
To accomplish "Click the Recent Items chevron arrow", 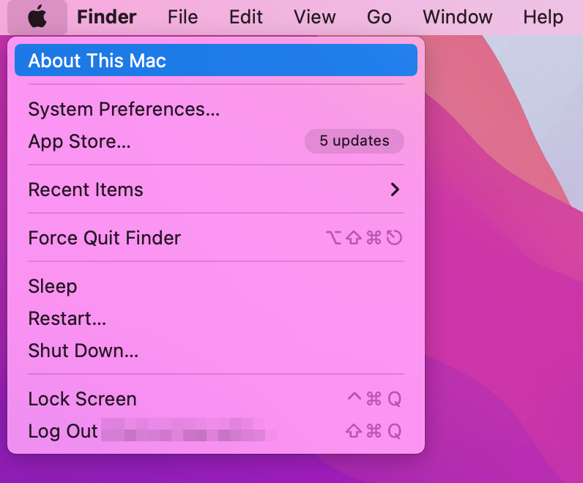I will pyautogui.click(x=396, y=190).
